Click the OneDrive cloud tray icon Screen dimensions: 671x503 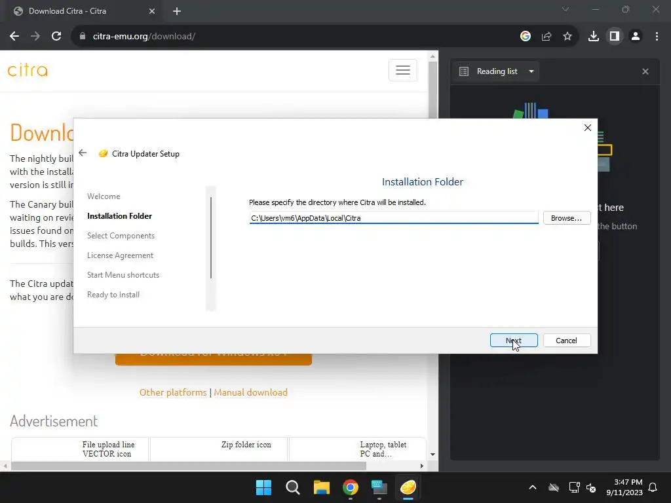point(554,487)
